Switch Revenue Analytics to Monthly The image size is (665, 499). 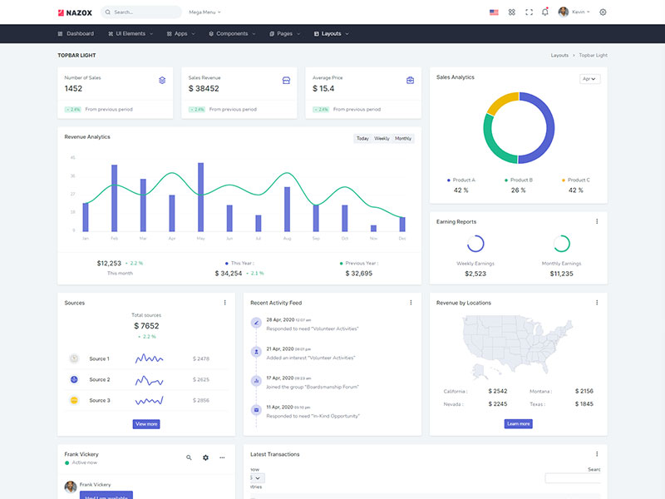(x=403, y=139)
